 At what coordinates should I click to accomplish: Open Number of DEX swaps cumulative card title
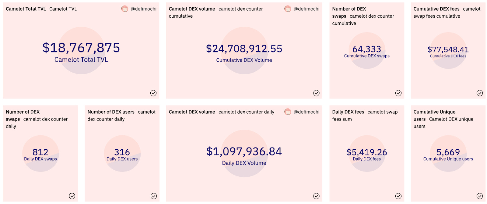(349, 12)
